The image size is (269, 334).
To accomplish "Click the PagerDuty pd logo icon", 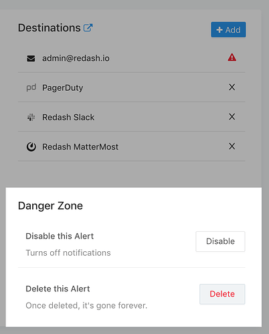I will pos(31,88).
